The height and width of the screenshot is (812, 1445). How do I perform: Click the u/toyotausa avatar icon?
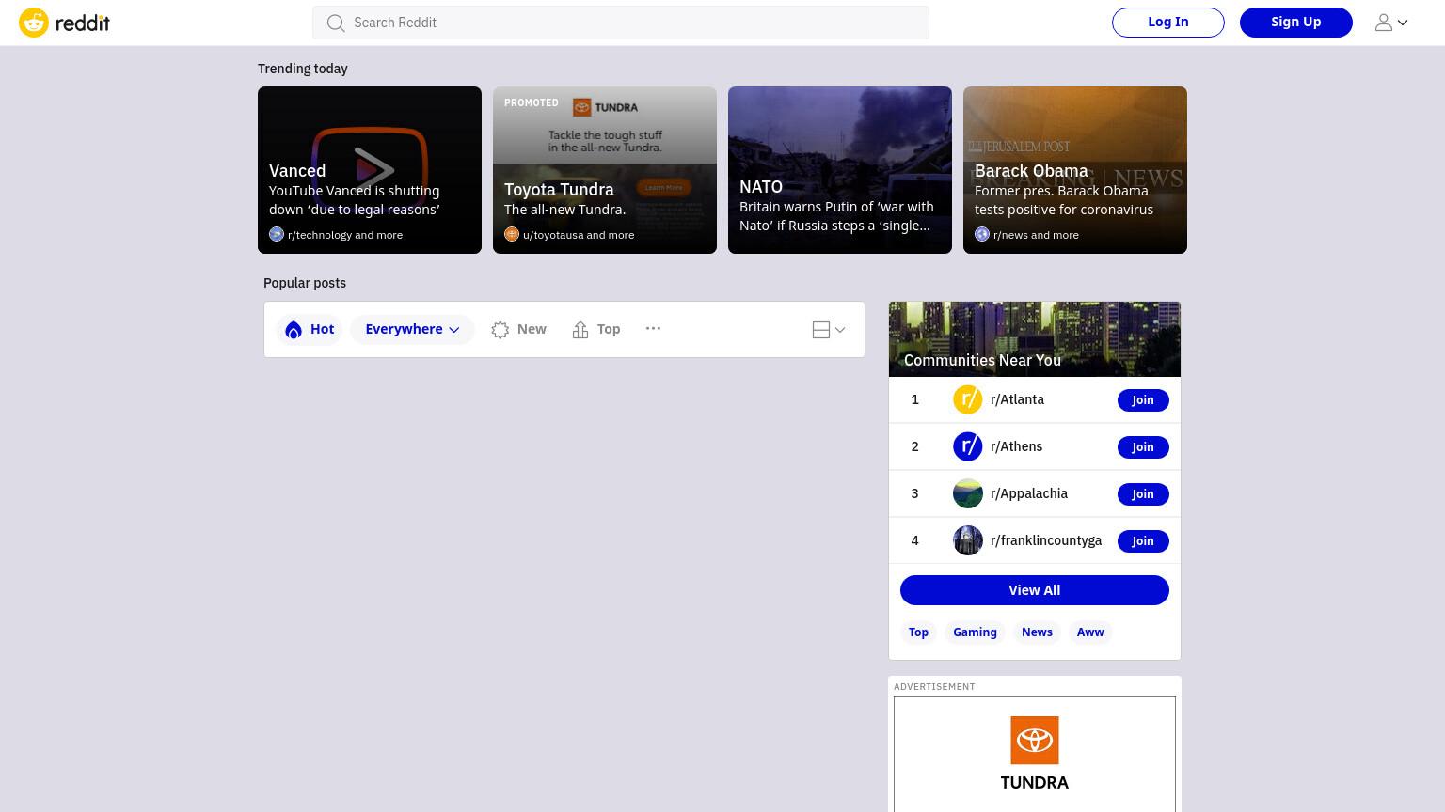click(x=512, y=234)
